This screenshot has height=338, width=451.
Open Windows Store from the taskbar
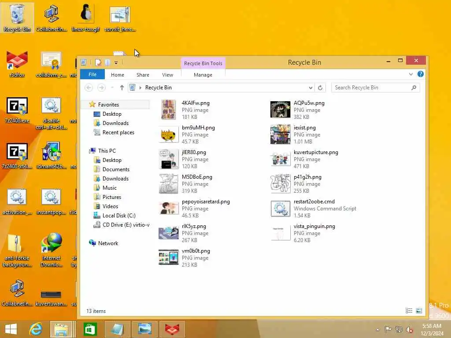coord(90,329)
